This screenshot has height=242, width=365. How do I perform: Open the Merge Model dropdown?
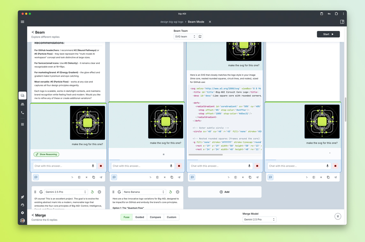click(259, 219)
